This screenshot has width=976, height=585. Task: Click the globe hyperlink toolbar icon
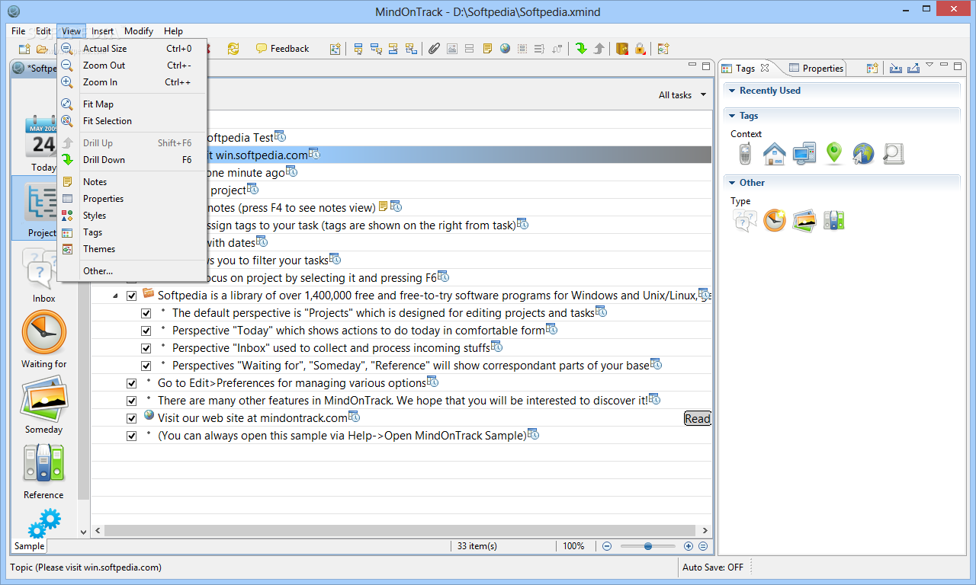[x=505, y=49]
